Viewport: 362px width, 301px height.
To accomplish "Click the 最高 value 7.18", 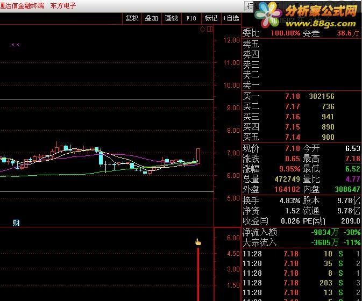I will point(352,159).
